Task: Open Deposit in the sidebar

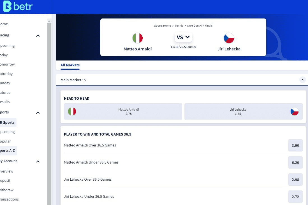Action: [5, 181]
